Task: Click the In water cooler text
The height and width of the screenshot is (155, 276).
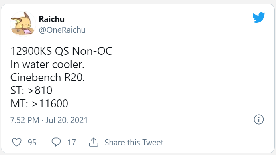Action: [47, 64]
